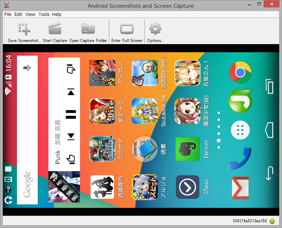Screen dimensions: 282x228
Task: Open the Gmail app icon
Action: (240, 187)
